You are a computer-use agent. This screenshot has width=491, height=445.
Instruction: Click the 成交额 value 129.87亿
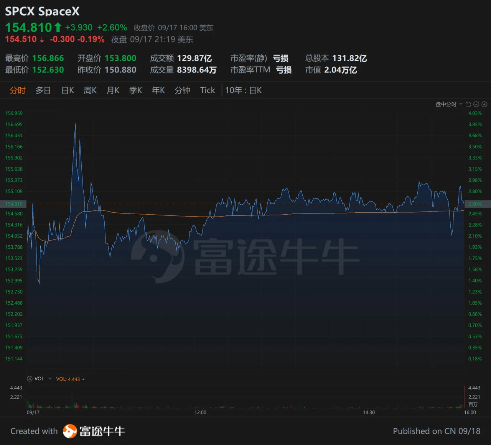(194, 58)
